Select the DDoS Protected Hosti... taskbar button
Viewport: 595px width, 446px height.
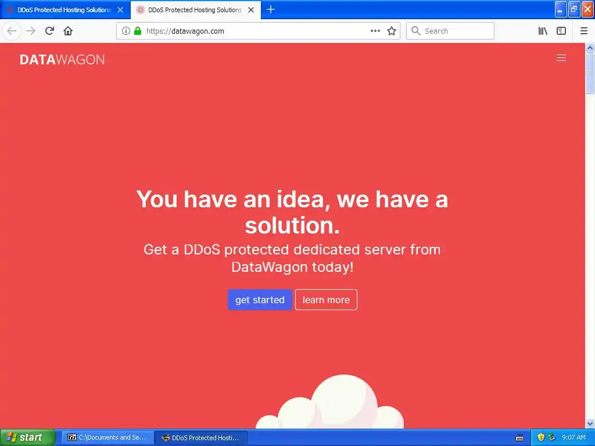pos(202,437)
